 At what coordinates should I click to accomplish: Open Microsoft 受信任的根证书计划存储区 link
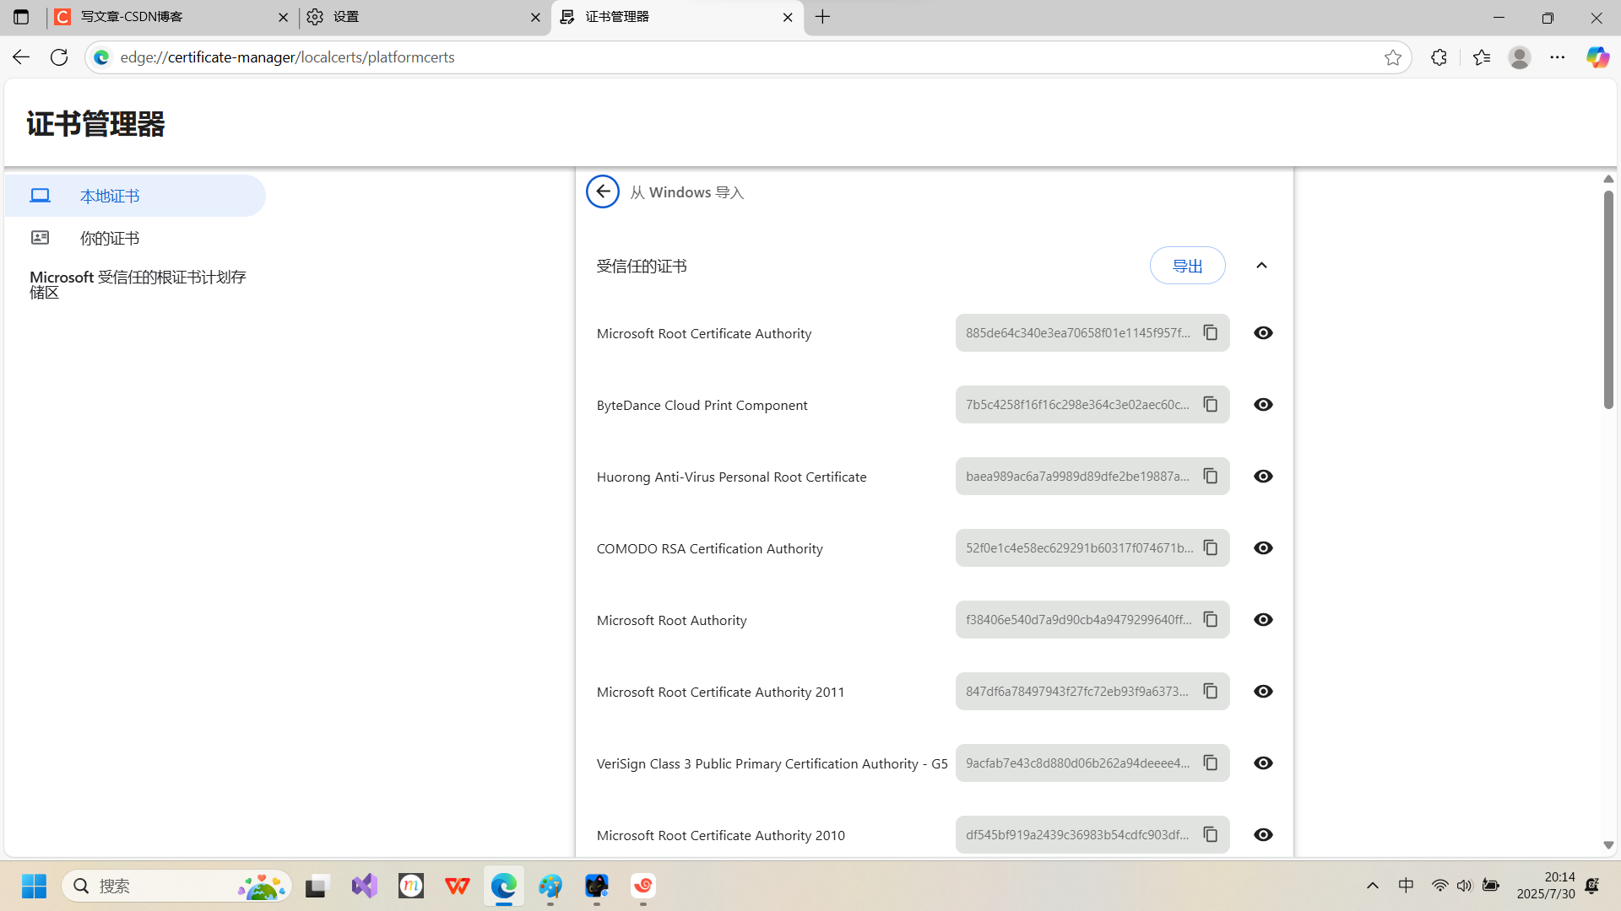[138, 284]
